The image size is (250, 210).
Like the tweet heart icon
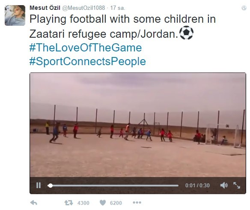point(103,203)
